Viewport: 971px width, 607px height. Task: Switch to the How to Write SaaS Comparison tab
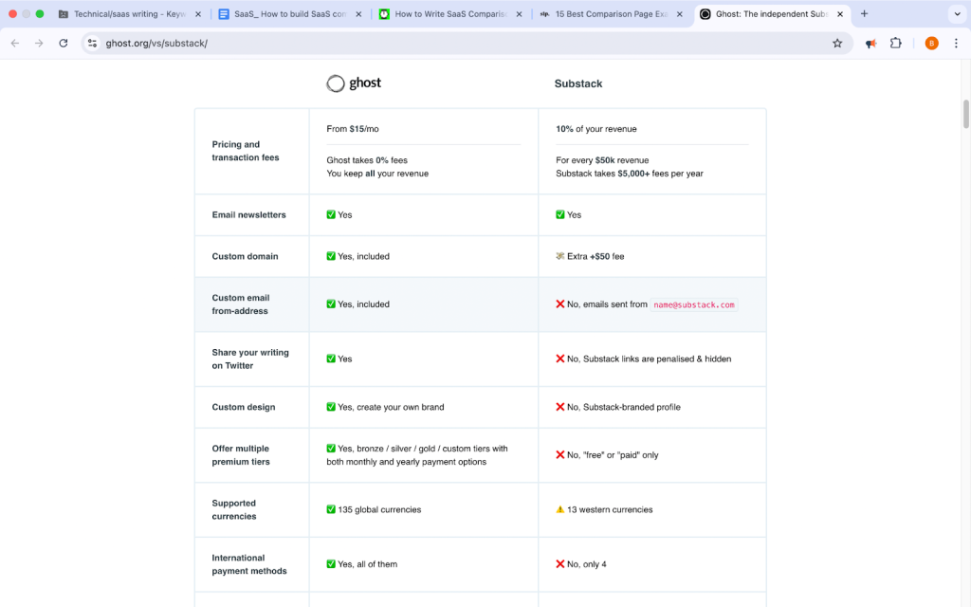(446, 14)
